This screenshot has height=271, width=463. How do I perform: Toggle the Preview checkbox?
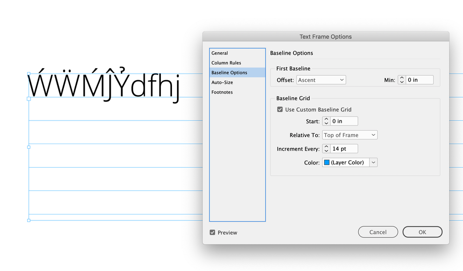(x=212, y=233)
